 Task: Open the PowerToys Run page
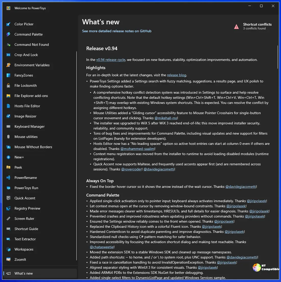click(x=26, y=188)
